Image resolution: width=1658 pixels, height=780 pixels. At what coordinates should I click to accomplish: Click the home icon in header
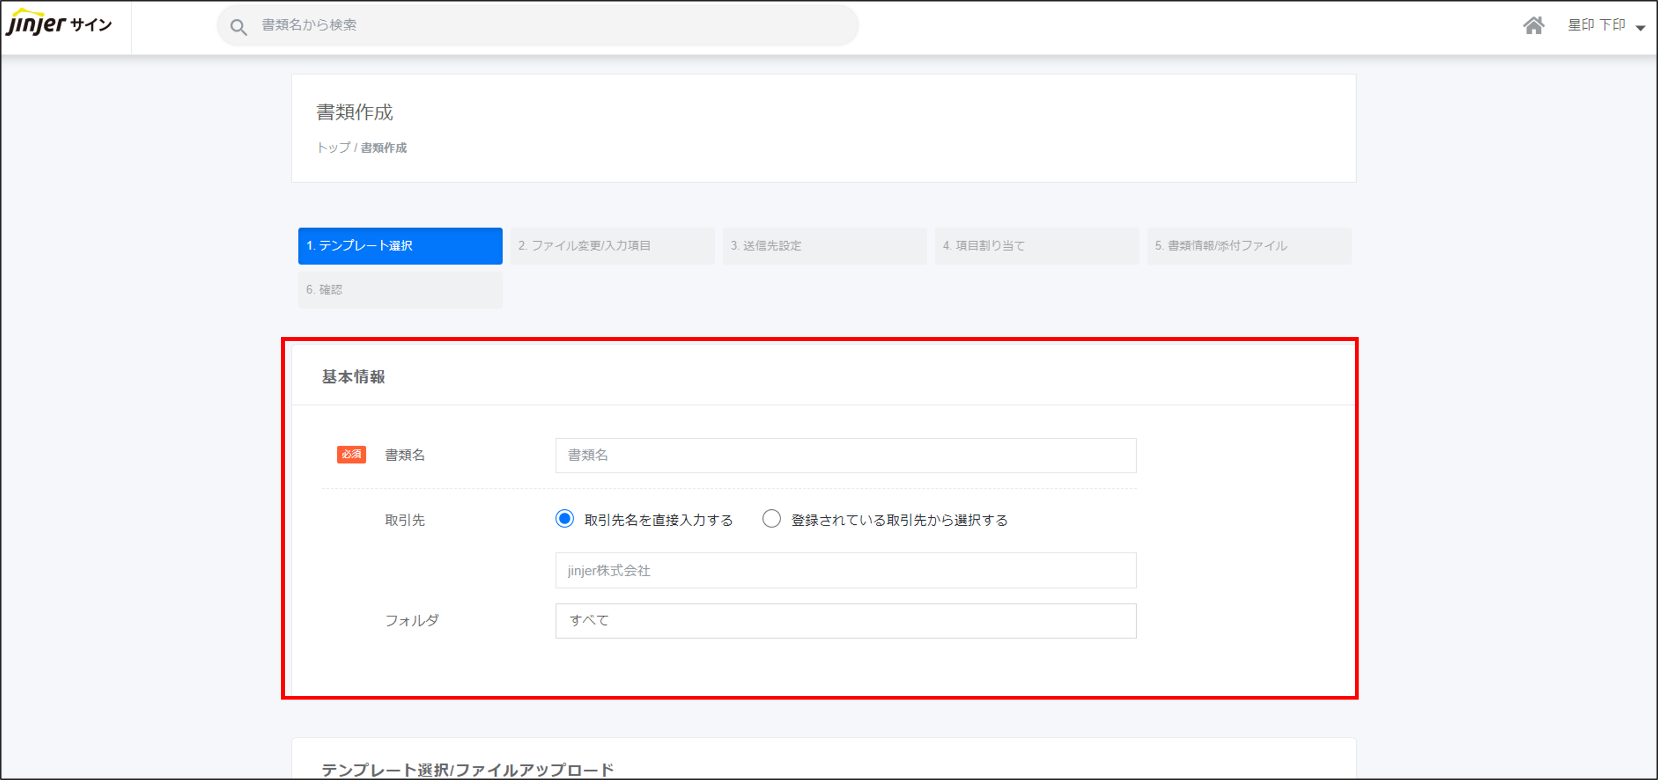click(1533, 26)
